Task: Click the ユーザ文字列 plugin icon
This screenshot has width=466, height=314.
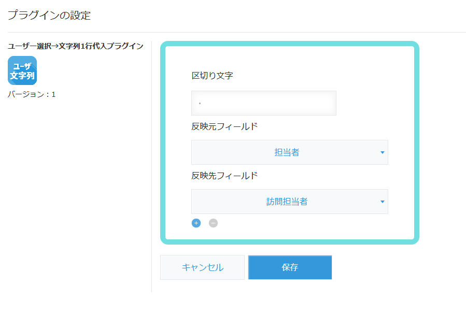Action: 22,70
